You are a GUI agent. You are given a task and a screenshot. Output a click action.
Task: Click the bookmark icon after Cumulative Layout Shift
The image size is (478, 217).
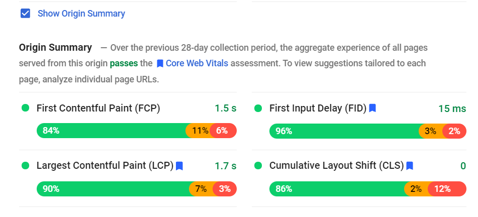(410, 166)
